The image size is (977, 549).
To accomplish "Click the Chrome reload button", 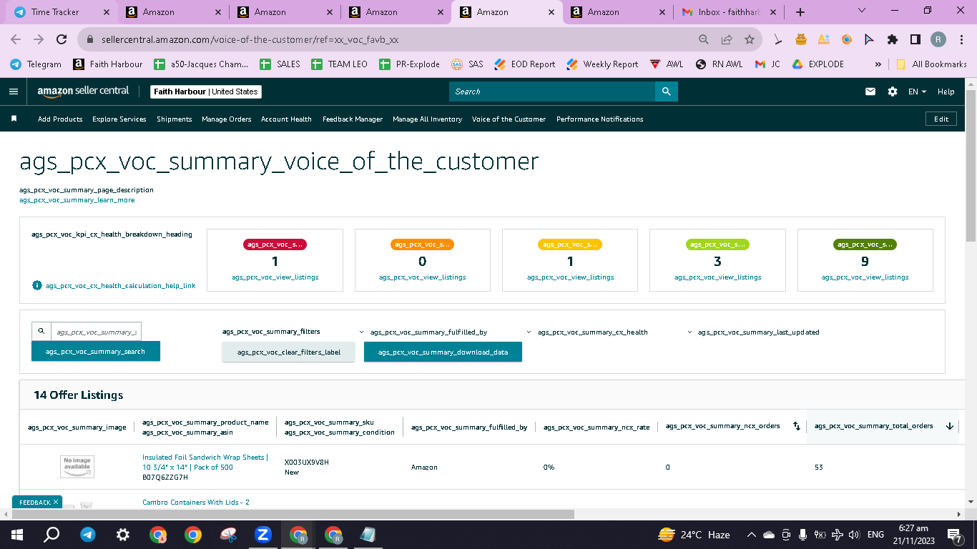I will [x=62, y=39].
